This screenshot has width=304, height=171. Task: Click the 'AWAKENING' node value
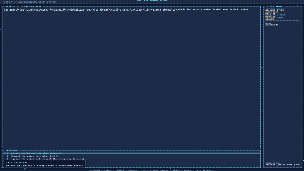272,25
